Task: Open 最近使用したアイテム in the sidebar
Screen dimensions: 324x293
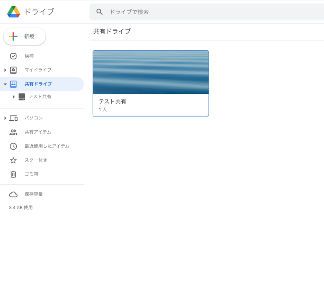Action: pyautogui.click(x=42, y=146)
